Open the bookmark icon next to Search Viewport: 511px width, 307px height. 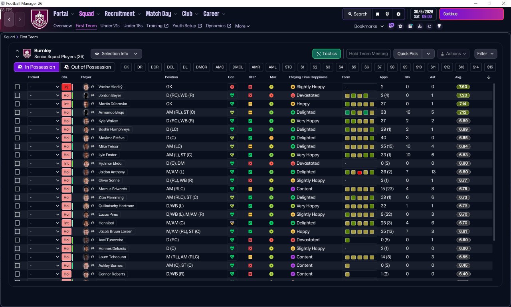pos(378,14)
